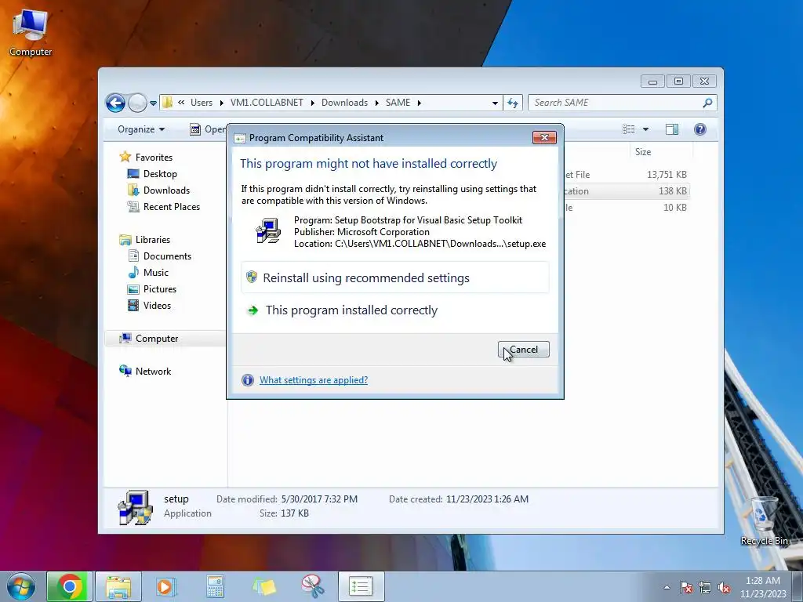The image size is (803, 602).
Task: Click the Open toolbar button
Action: click(207, 129)
